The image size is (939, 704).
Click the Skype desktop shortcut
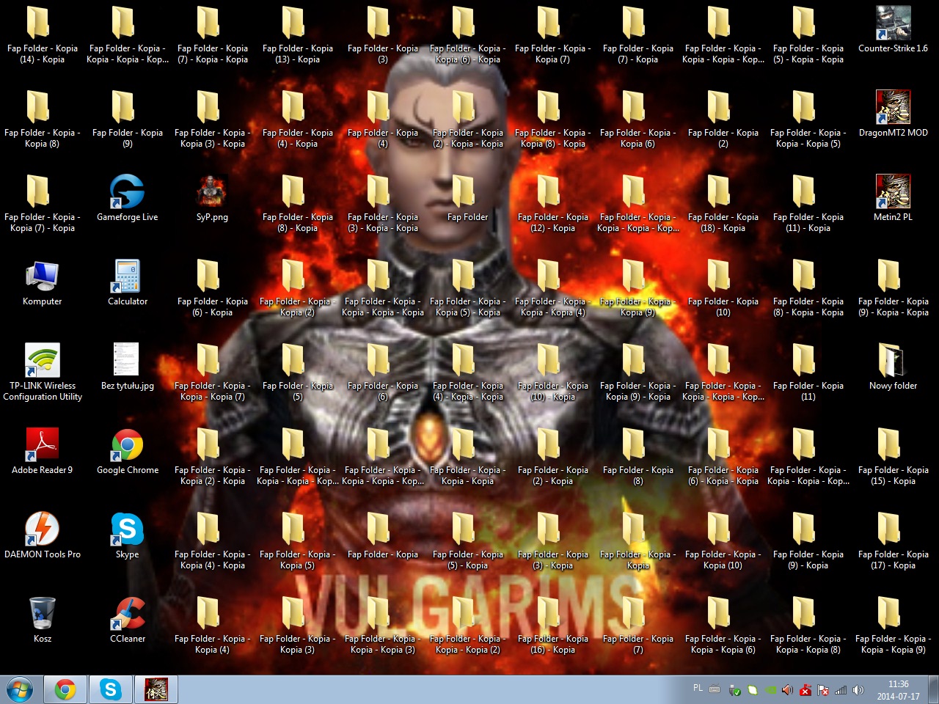[x=127, y=535]
